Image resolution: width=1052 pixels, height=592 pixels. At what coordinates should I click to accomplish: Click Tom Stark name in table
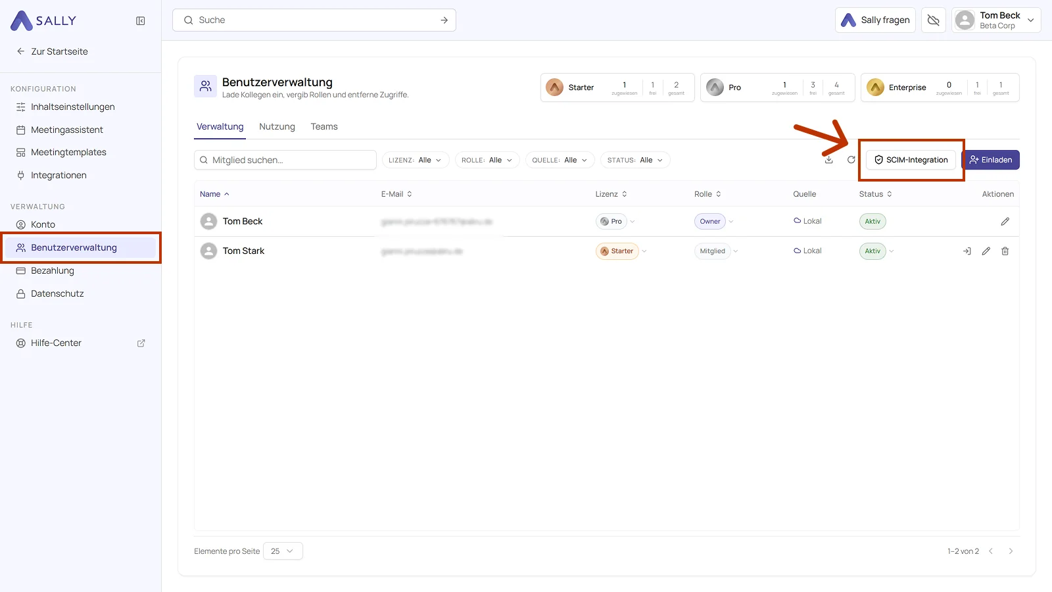[x=243, y=251]
